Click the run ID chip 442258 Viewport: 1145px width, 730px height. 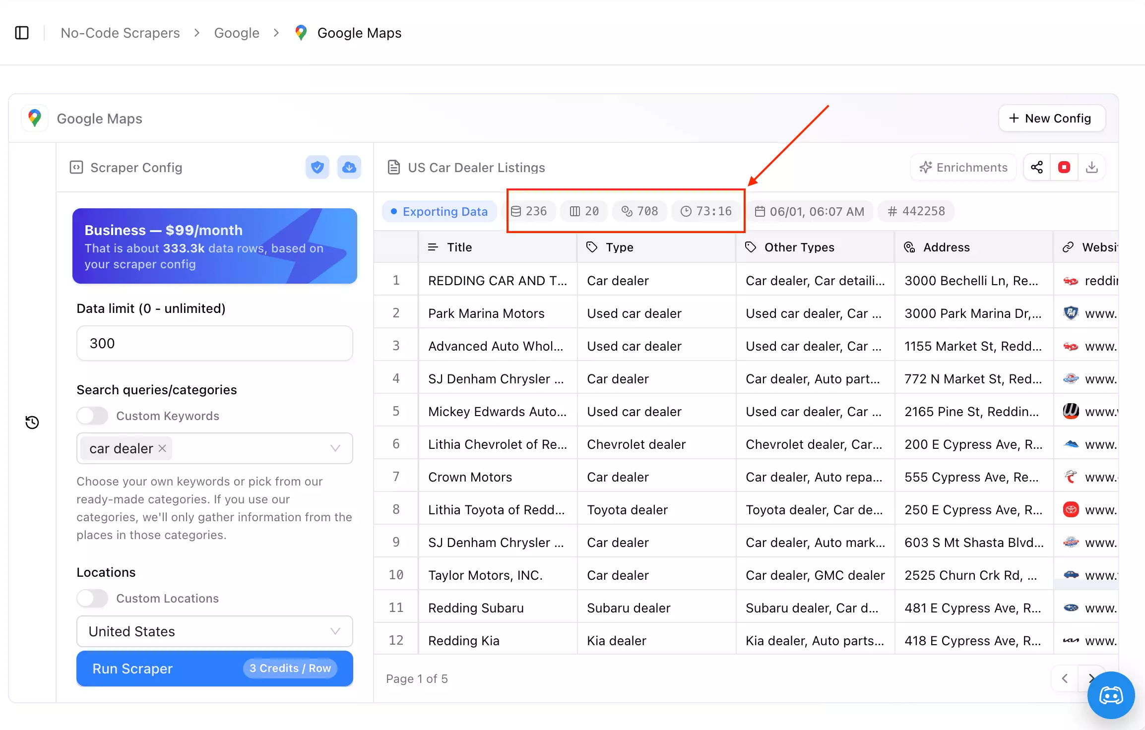pyautogui.click(x=916, y=211)
